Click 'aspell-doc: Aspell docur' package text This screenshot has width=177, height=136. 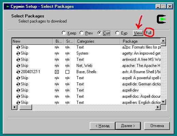click(x=142, y=96)
